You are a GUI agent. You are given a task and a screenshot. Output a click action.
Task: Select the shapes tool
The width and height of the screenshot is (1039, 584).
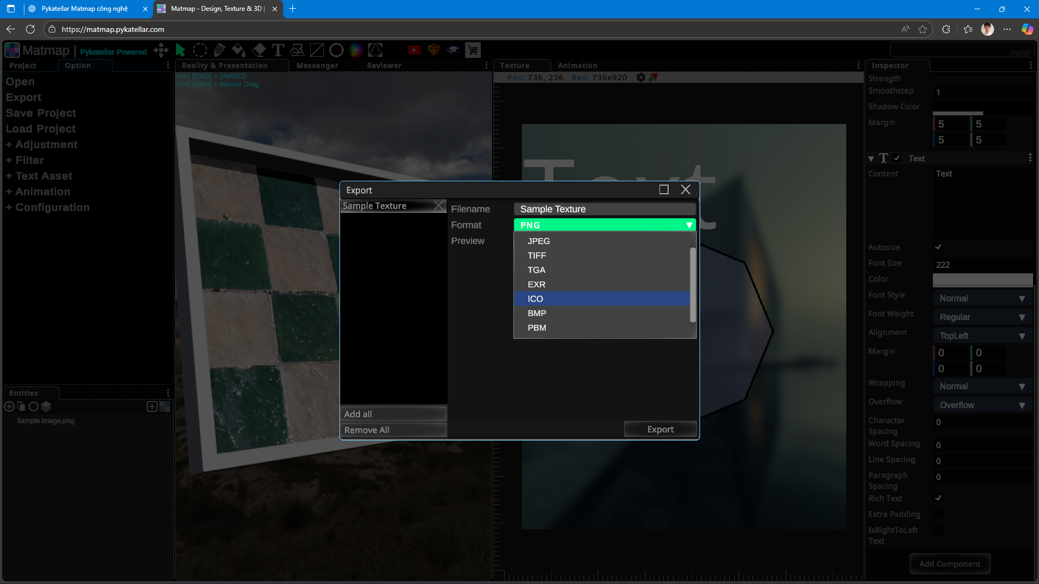297,50
